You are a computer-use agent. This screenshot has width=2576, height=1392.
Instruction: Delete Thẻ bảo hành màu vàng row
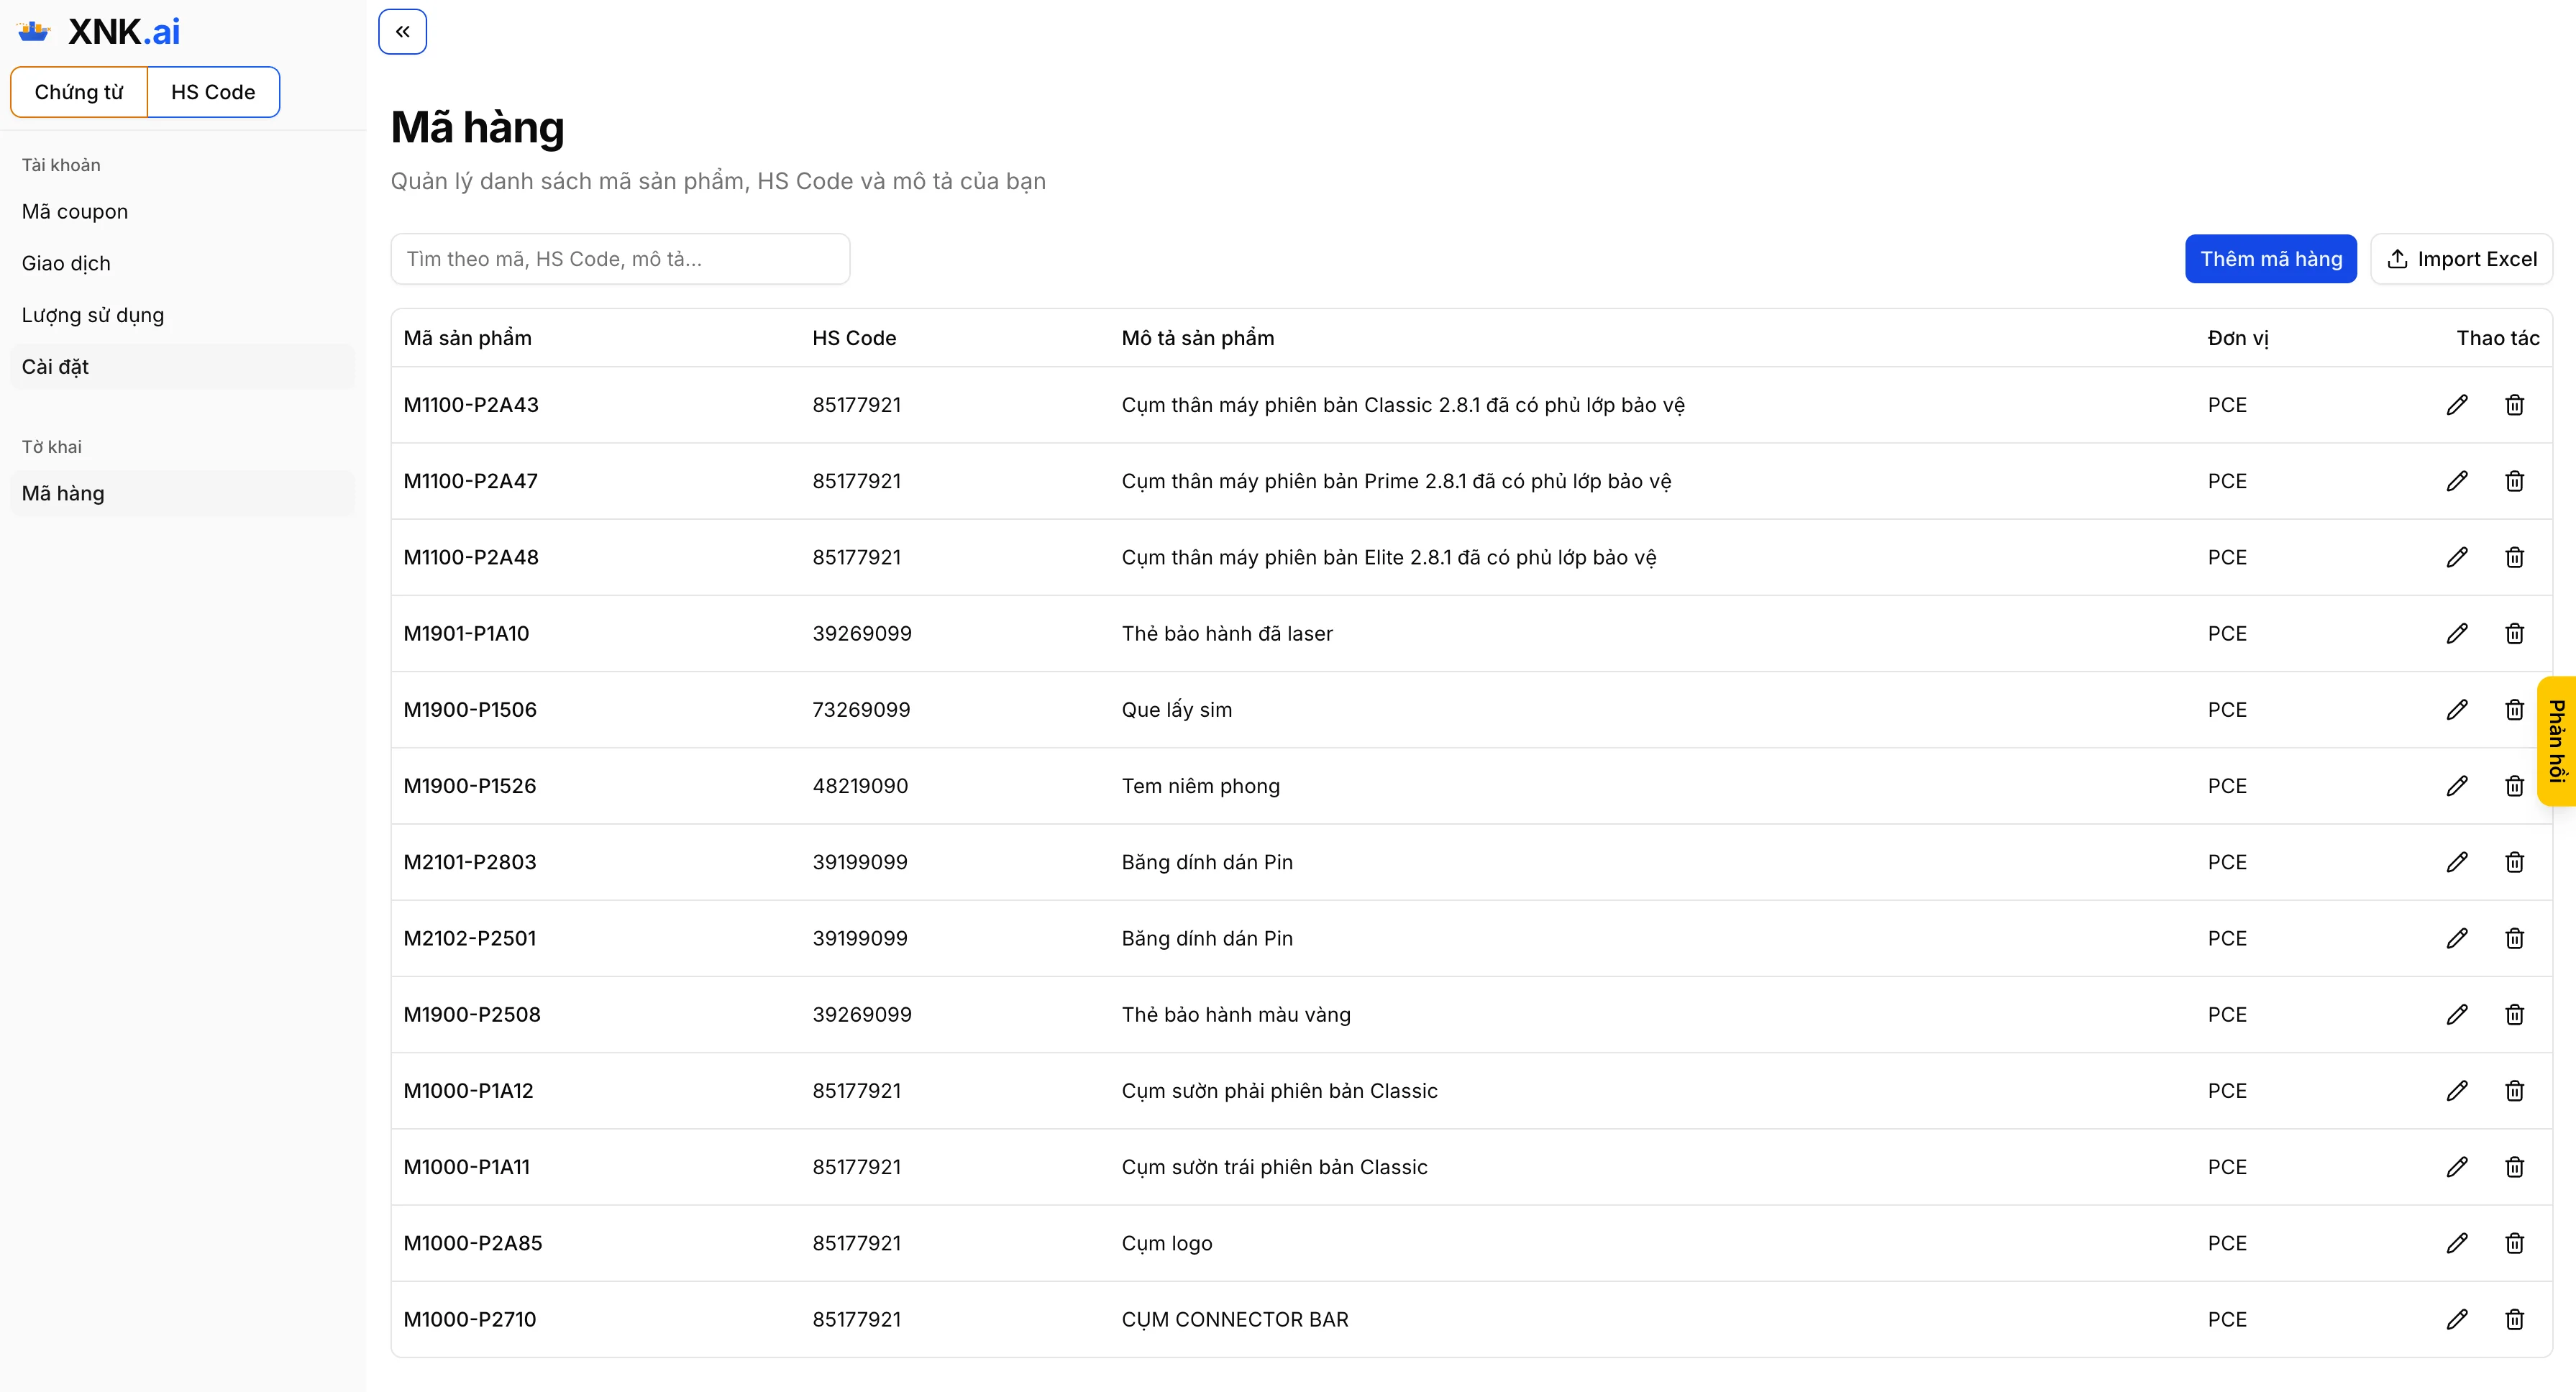(2514, 1014)
